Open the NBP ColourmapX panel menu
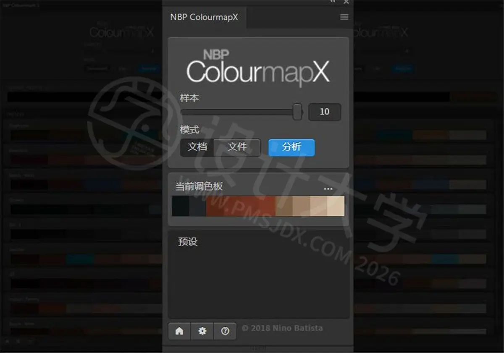Image resolution: width=504 pixels, height=353 pixels. pos(344,17)
